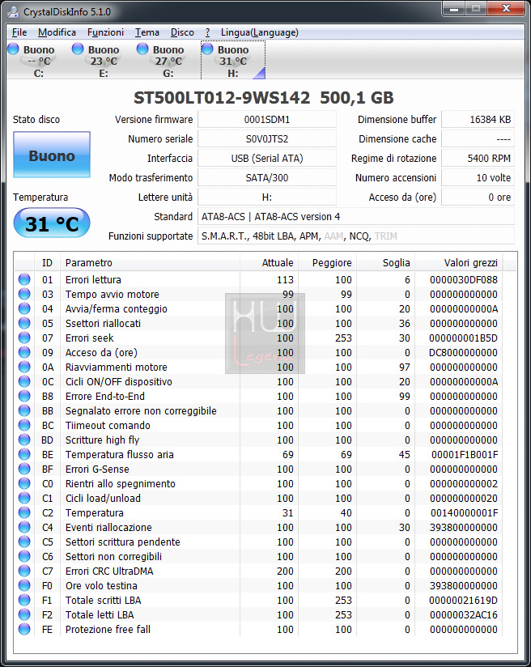Click the firmware version field 0001SDM1
531x667 pixels.
[267, 120]
